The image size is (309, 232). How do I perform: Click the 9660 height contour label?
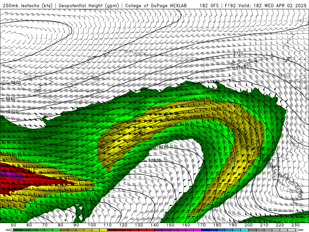point(10,99)
